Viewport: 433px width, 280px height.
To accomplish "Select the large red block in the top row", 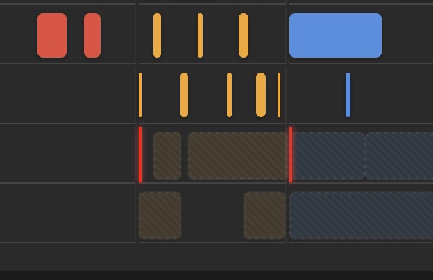I will tap(52, 35).
